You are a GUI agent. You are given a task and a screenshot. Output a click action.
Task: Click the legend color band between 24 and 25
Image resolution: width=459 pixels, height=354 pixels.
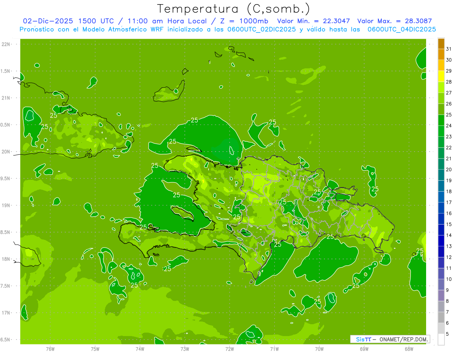pyautogui.click(x=441, y=120)
